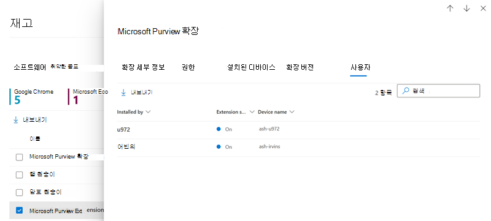Viewport: 491px width, 221px height.
Task: Open Device name column sort chevron
Action: pyautogui.click(x=292, y=112)
